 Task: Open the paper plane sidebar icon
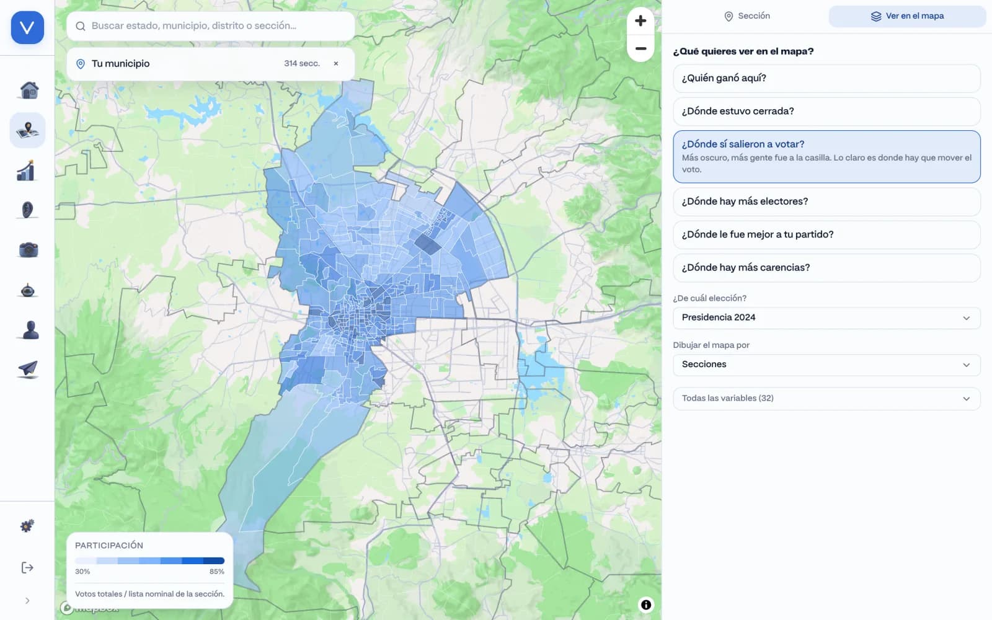coord(28,369)
